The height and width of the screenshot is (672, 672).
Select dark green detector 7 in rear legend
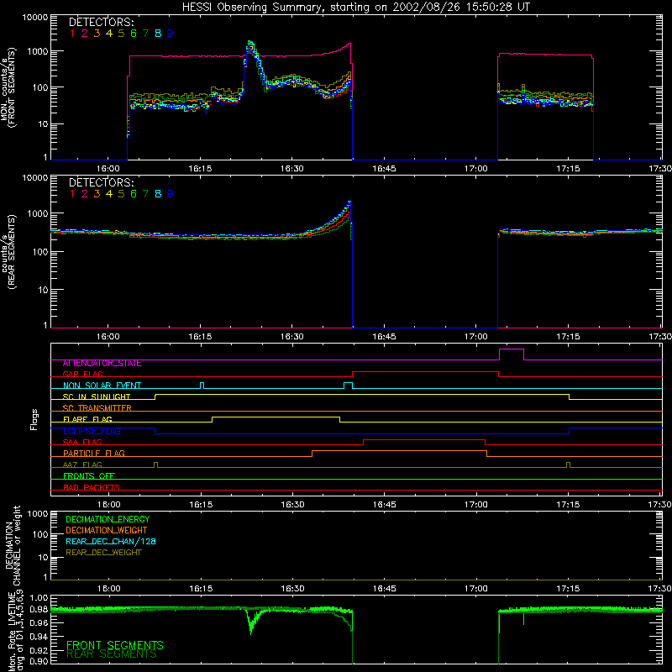145,194
